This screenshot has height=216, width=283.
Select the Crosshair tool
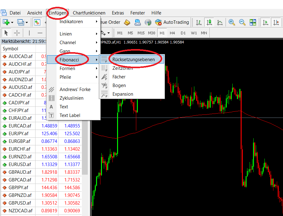pos(17,33)
